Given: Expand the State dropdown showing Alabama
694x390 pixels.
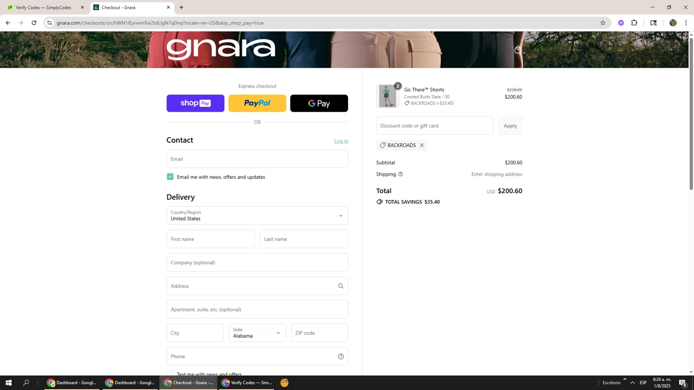Looking at the screenshot, I should point(257,333).
